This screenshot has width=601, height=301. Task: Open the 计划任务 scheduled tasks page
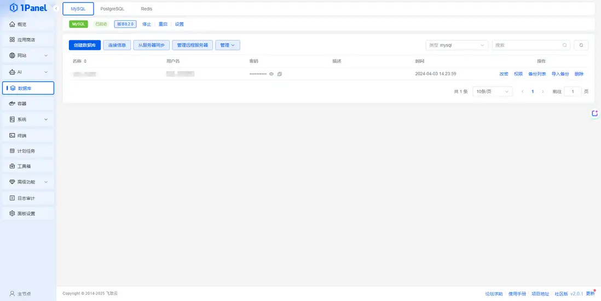point(28,150)
